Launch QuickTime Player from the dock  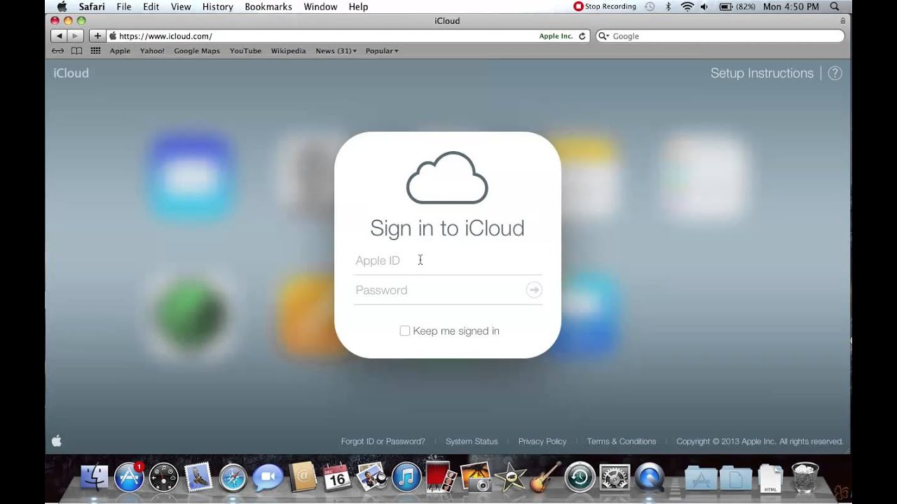click(x=649, y=478)
